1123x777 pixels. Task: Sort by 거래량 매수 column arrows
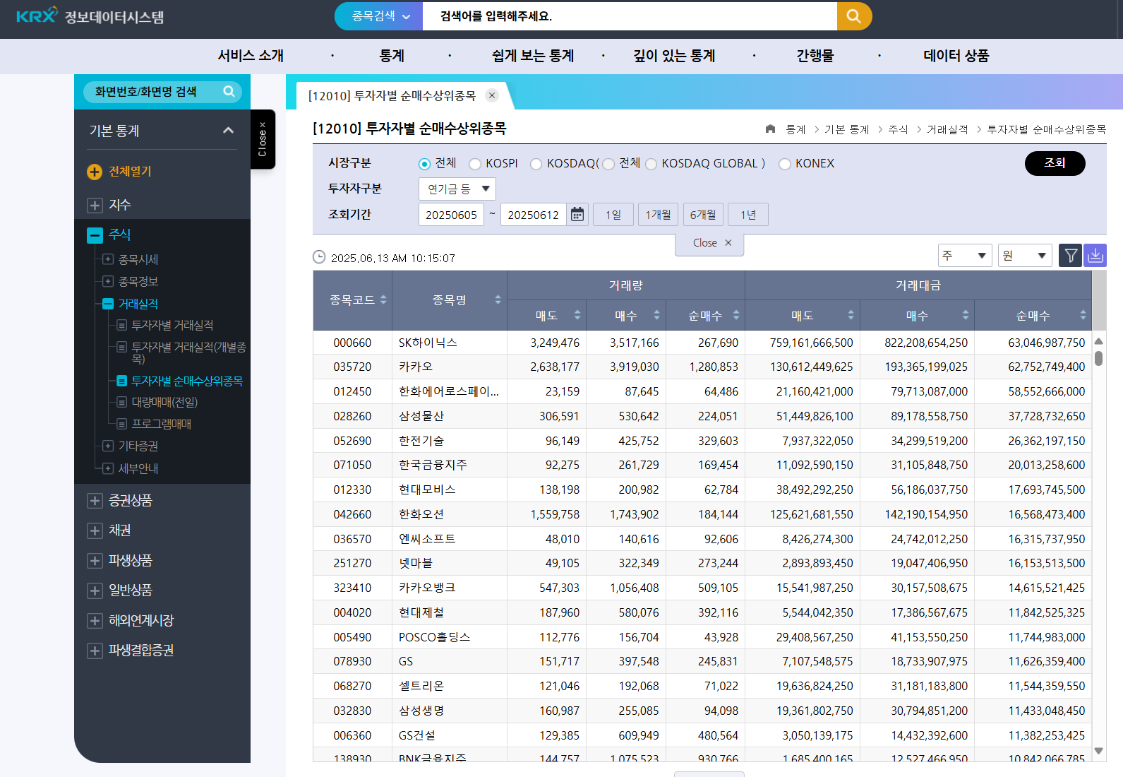[656, 315]
